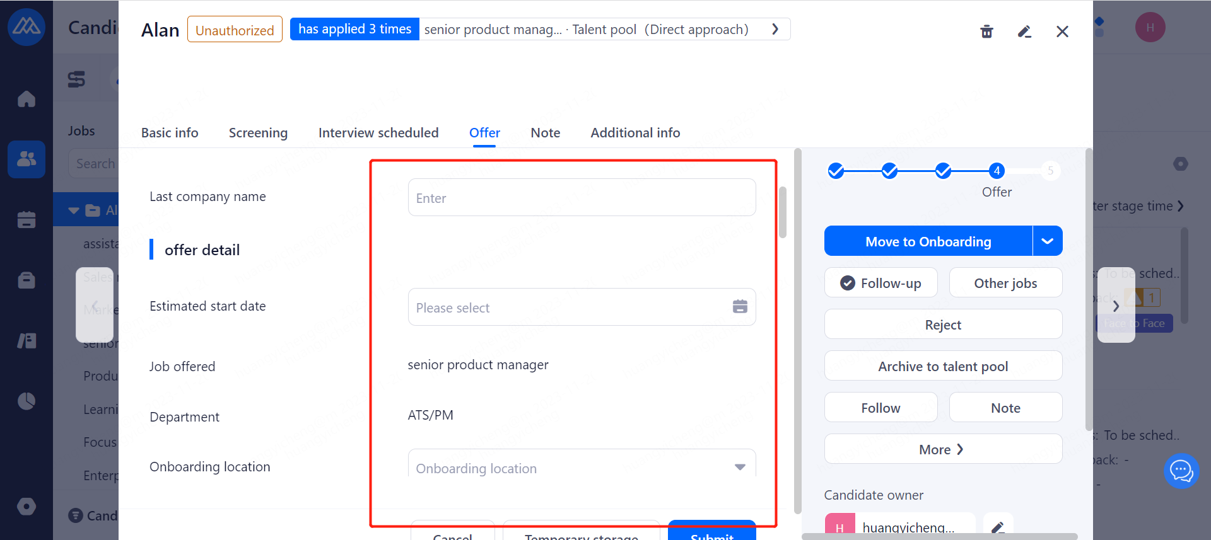
Task: Click the candidates people icon in sidebar
Action: click(26, 159)
